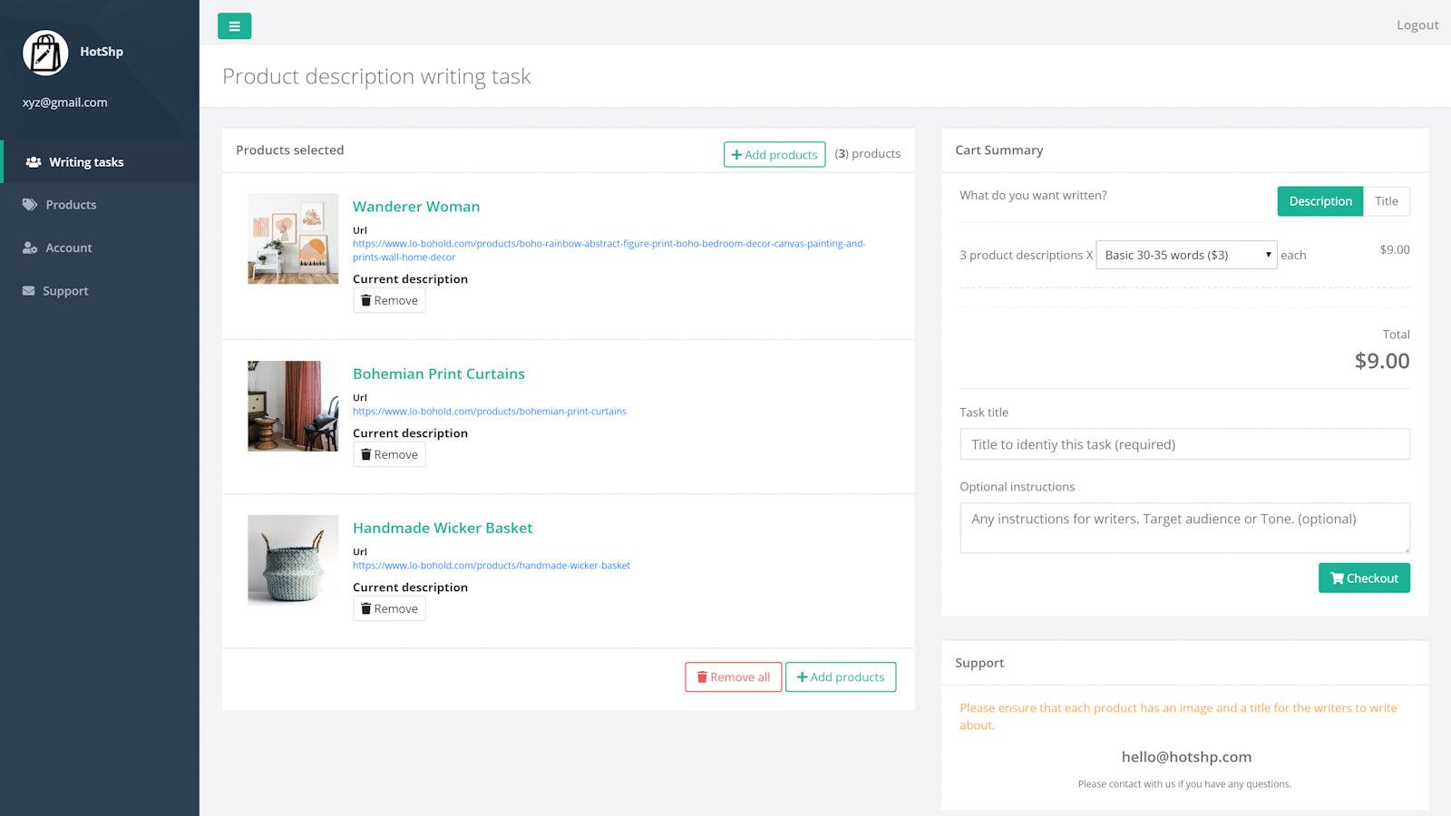
Task: Remove the Bohemian Print Curtains product
Action: [x=389, y=454]
